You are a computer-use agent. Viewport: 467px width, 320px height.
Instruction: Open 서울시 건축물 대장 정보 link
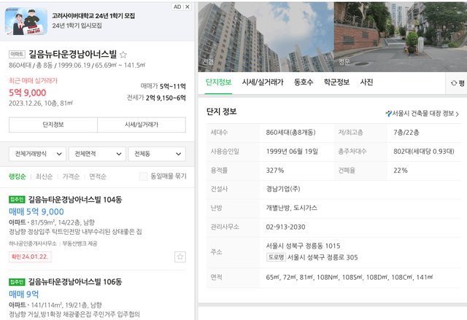click(x=422, y=113)
